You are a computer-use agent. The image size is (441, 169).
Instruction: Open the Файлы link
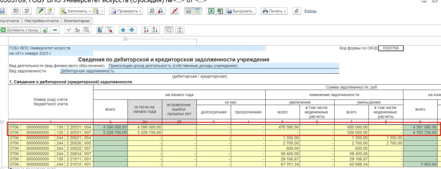point(310,11)
